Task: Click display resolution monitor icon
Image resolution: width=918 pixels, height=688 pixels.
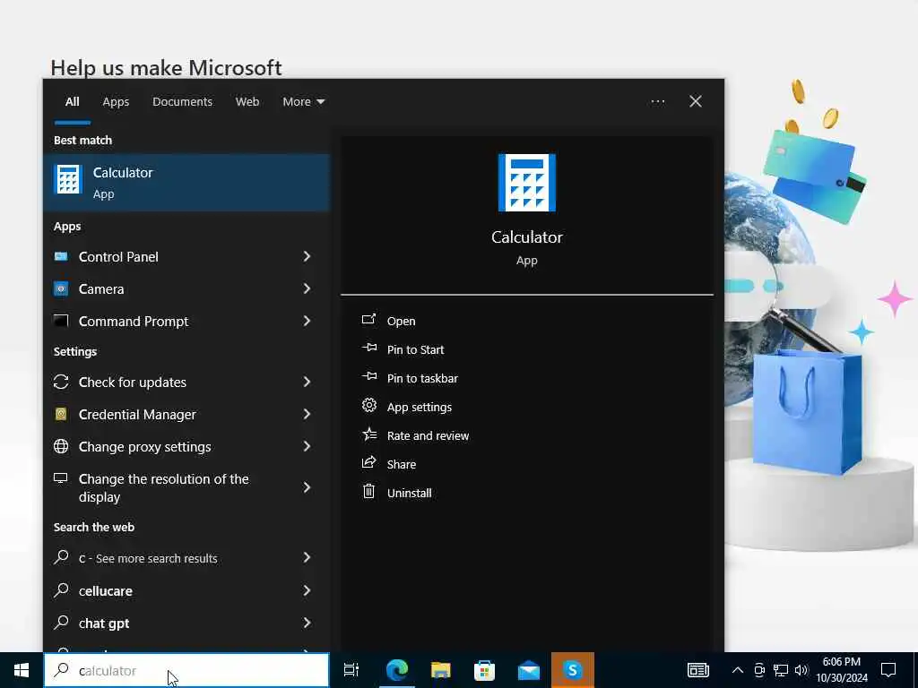Action: pos(61,478)
